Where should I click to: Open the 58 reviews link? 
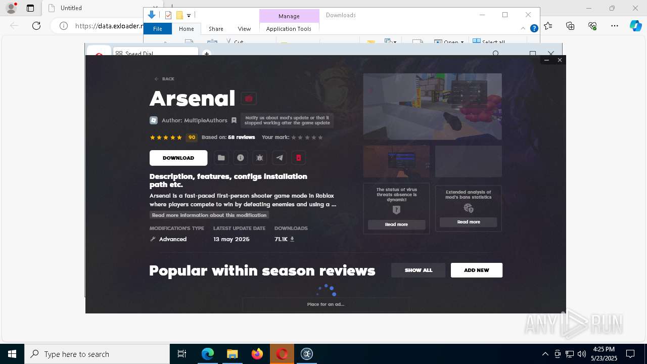241,137
